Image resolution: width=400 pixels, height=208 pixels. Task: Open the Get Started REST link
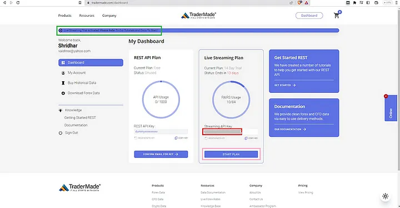284,85
